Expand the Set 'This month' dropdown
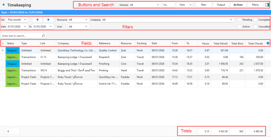 [x=17, y=20]
